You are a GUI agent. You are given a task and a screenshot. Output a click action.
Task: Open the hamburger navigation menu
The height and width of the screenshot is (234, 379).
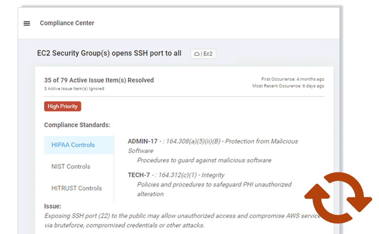[27, 24]
